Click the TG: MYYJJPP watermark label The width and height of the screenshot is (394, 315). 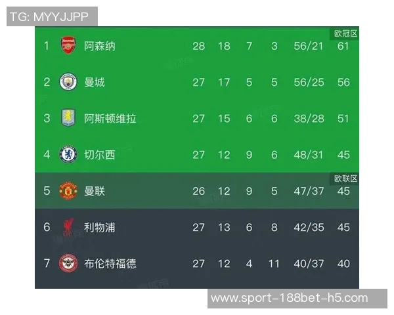click(x=53, y=16)
